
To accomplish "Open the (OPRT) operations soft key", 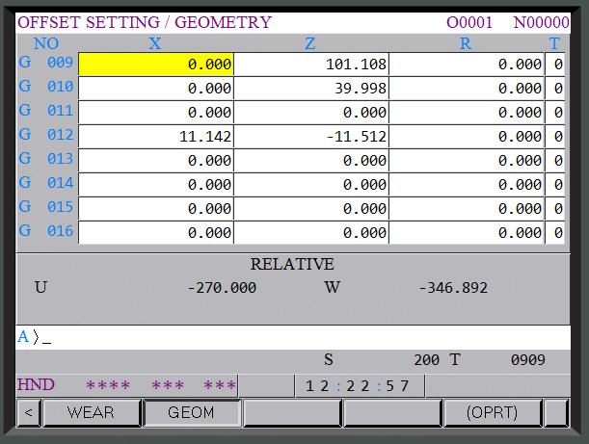I will (x=493, y=413).
